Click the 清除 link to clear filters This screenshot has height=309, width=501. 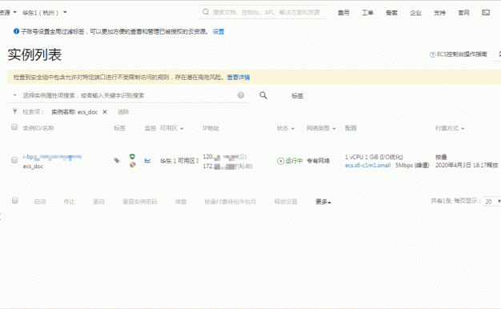pos(123,112)
